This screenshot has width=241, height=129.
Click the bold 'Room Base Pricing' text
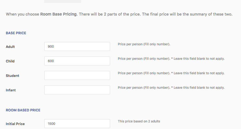pyautogui.click(x=58, y=14)
